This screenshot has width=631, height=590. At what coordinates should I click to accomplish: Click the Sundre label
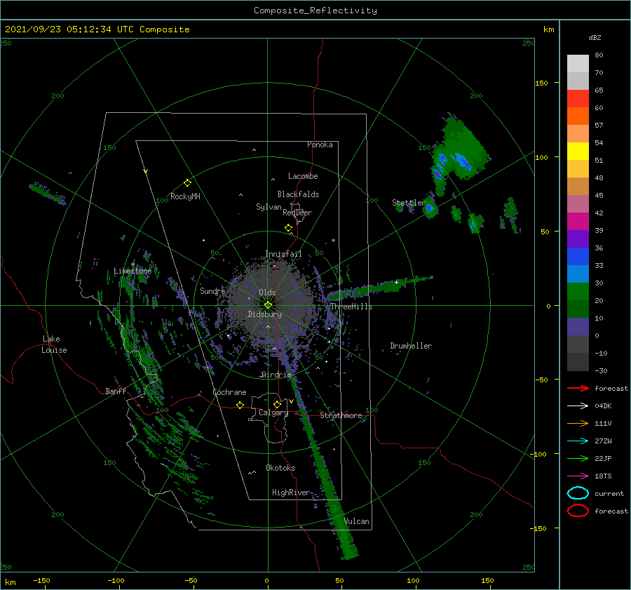212,290
